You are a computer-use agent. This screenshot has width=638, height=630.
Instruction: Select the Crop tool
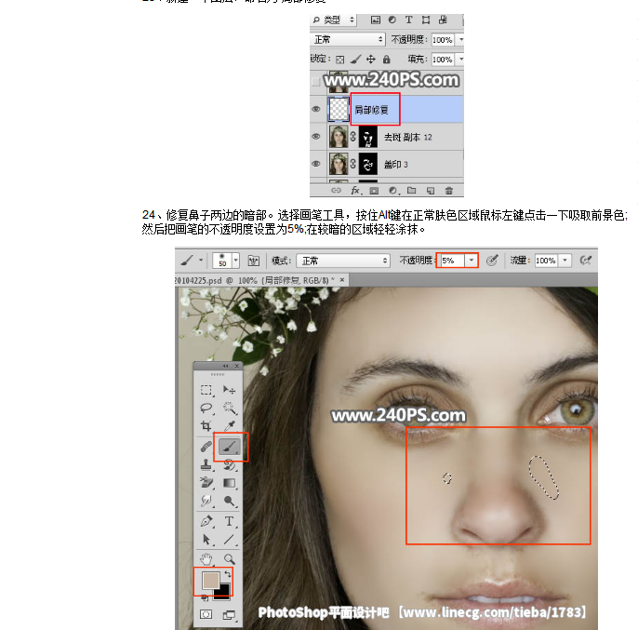pos(206,426)
